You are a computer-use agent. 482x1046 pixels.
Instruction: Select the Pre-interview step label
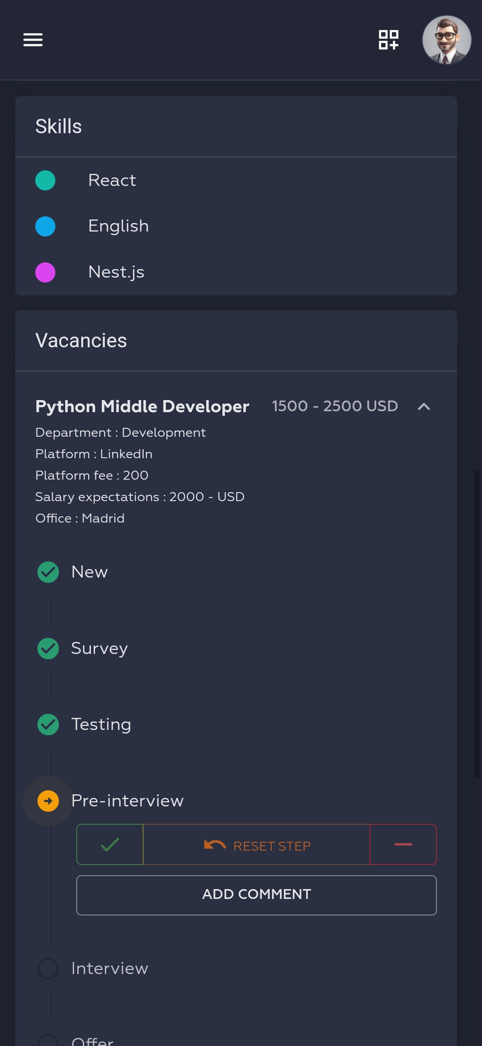128,801
